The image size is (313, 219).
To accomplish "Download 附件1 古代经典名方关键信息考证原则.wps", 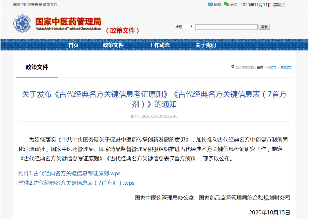I will (x=69, y=173).
